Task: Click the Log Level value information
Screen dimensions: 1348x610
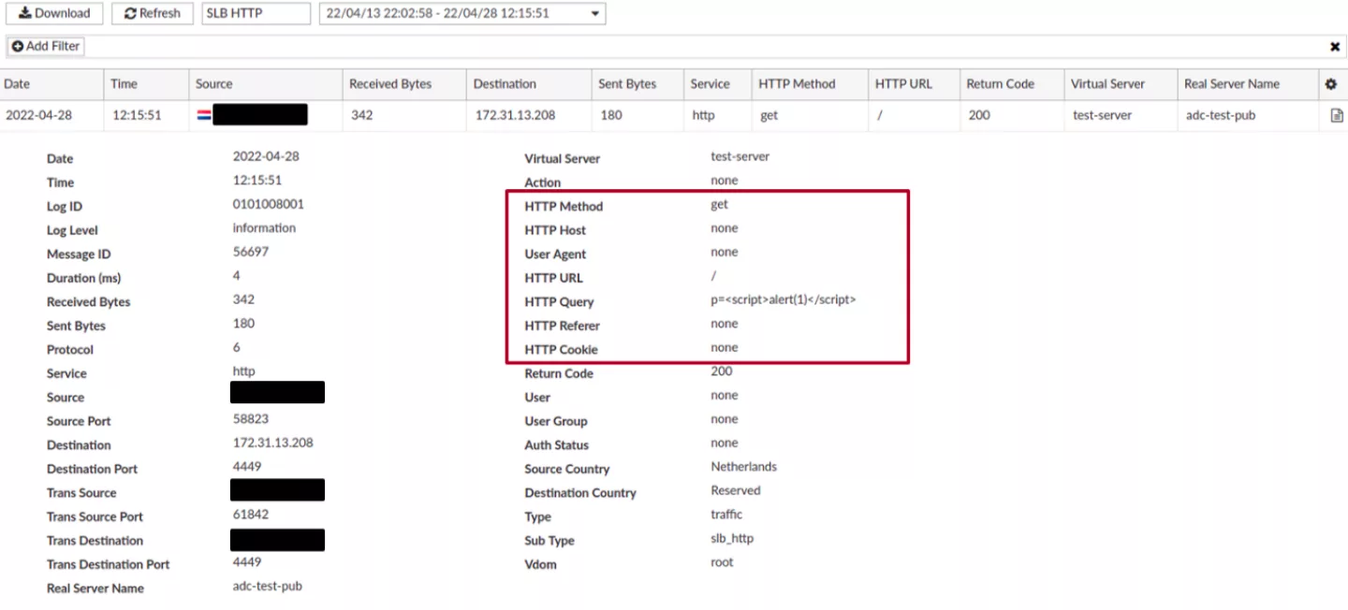Action: click(x=264, y=228)
